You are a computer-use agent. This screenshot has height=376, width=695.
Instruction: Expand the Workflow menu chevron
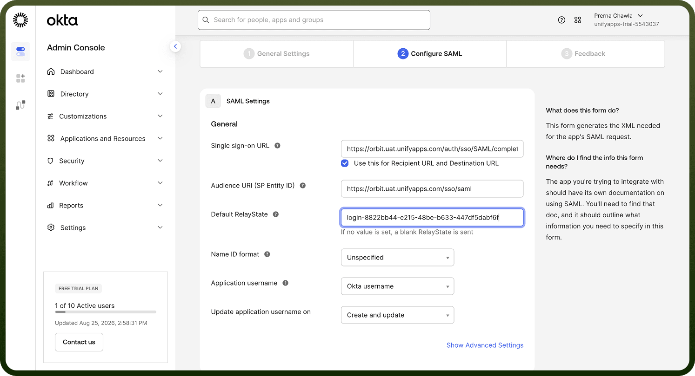[160, 183]
